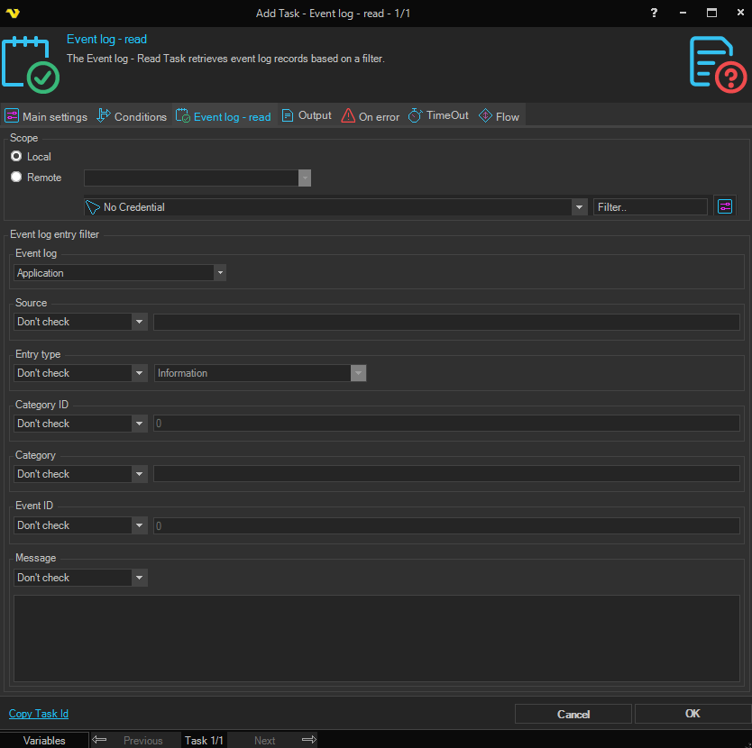752x748 pixels.
Task: Click the left arrow beside Previous
Action: coord(100,740)
